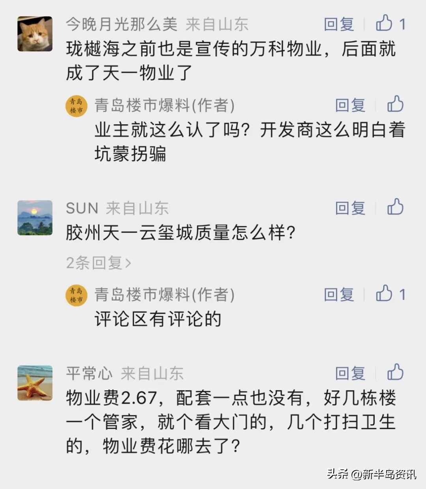Expand the 2条回复 replies thread
This screenshot has height=489, width=426.
(99, 262)
